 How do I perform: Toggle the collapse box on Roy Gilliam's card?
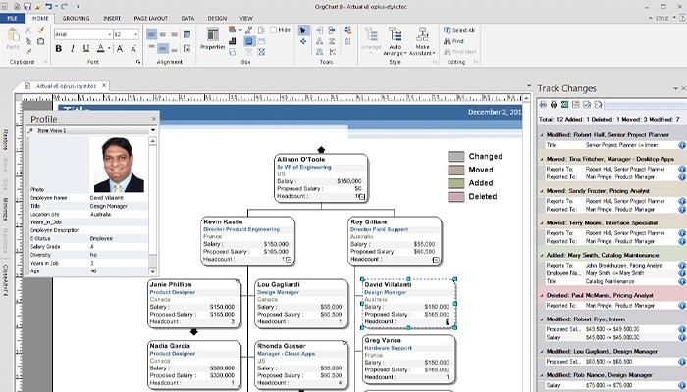point(434,259)
